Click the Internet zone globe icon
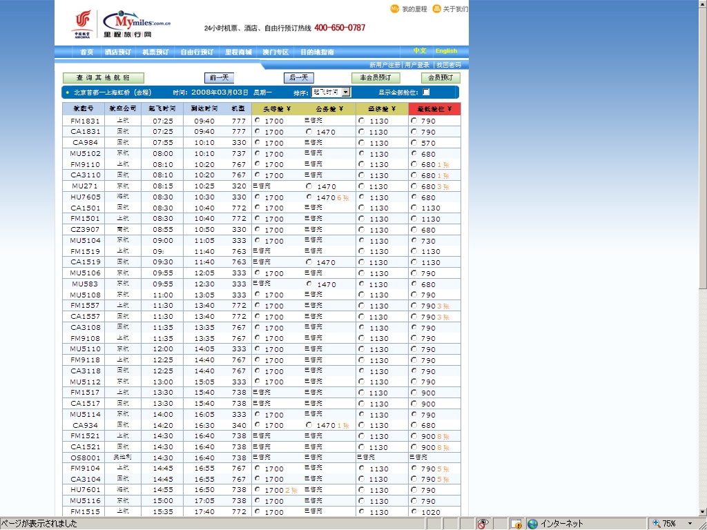Viewport: 707px width, 530px height. [532, 524]
